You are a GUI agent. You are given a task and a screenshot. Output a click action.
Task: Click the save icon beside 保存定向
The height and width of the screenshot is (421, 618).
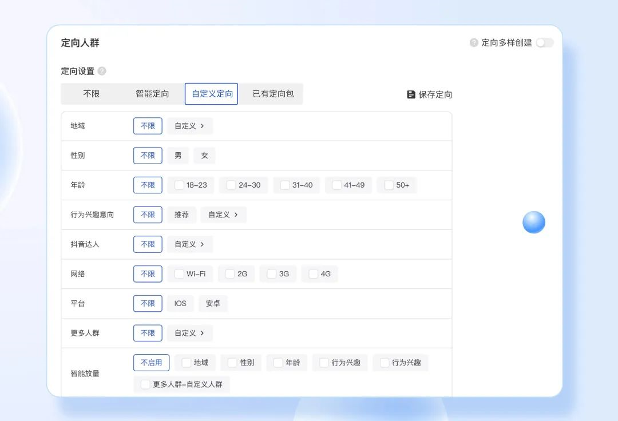point(411,94)
